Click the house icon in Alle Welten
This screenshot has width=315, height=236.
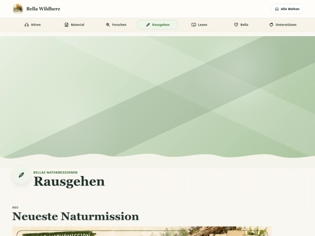[x=277, y=9]
